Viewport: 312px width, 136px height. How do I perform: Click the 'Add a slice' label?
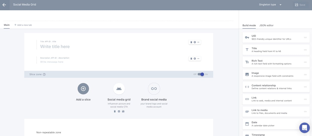click(x=83, y=100)
